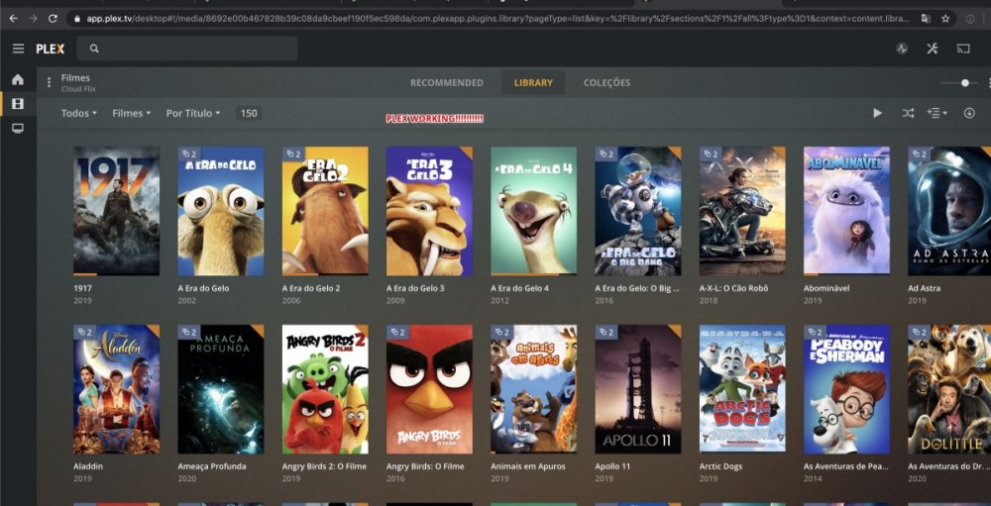Screen dimensions: 991x506
Task: Shuffle the library playback
Action: (x=908, y=113)
